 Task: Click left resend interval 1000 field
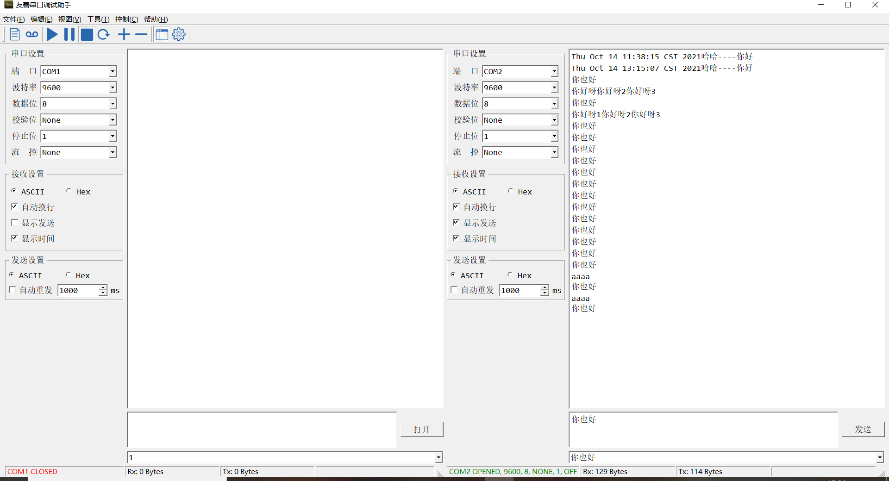78,290
